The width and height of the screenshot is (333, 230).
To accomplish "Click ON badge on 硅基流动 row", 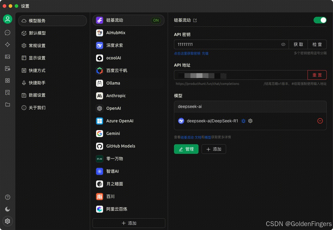I will tap(156, 20).
